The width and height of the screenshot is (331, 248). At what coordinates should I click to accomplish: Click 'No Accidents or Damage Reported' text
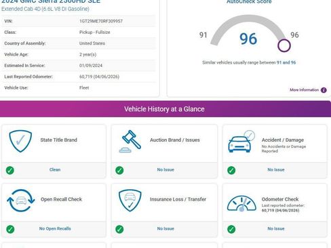pyautogui.click(x=284, y=148)
